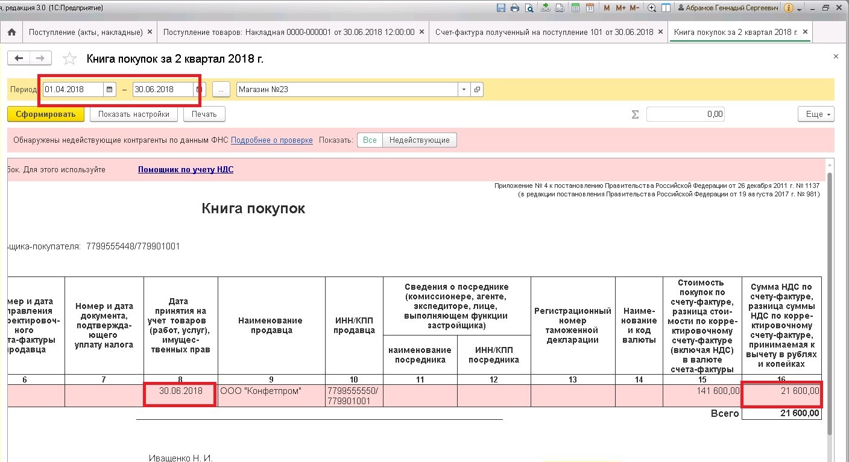Image resolution: width=849 pixels, height=462 pixels.
Task: Click the Сформировать button
Action: pyautogui.click(x=46, y=114)
